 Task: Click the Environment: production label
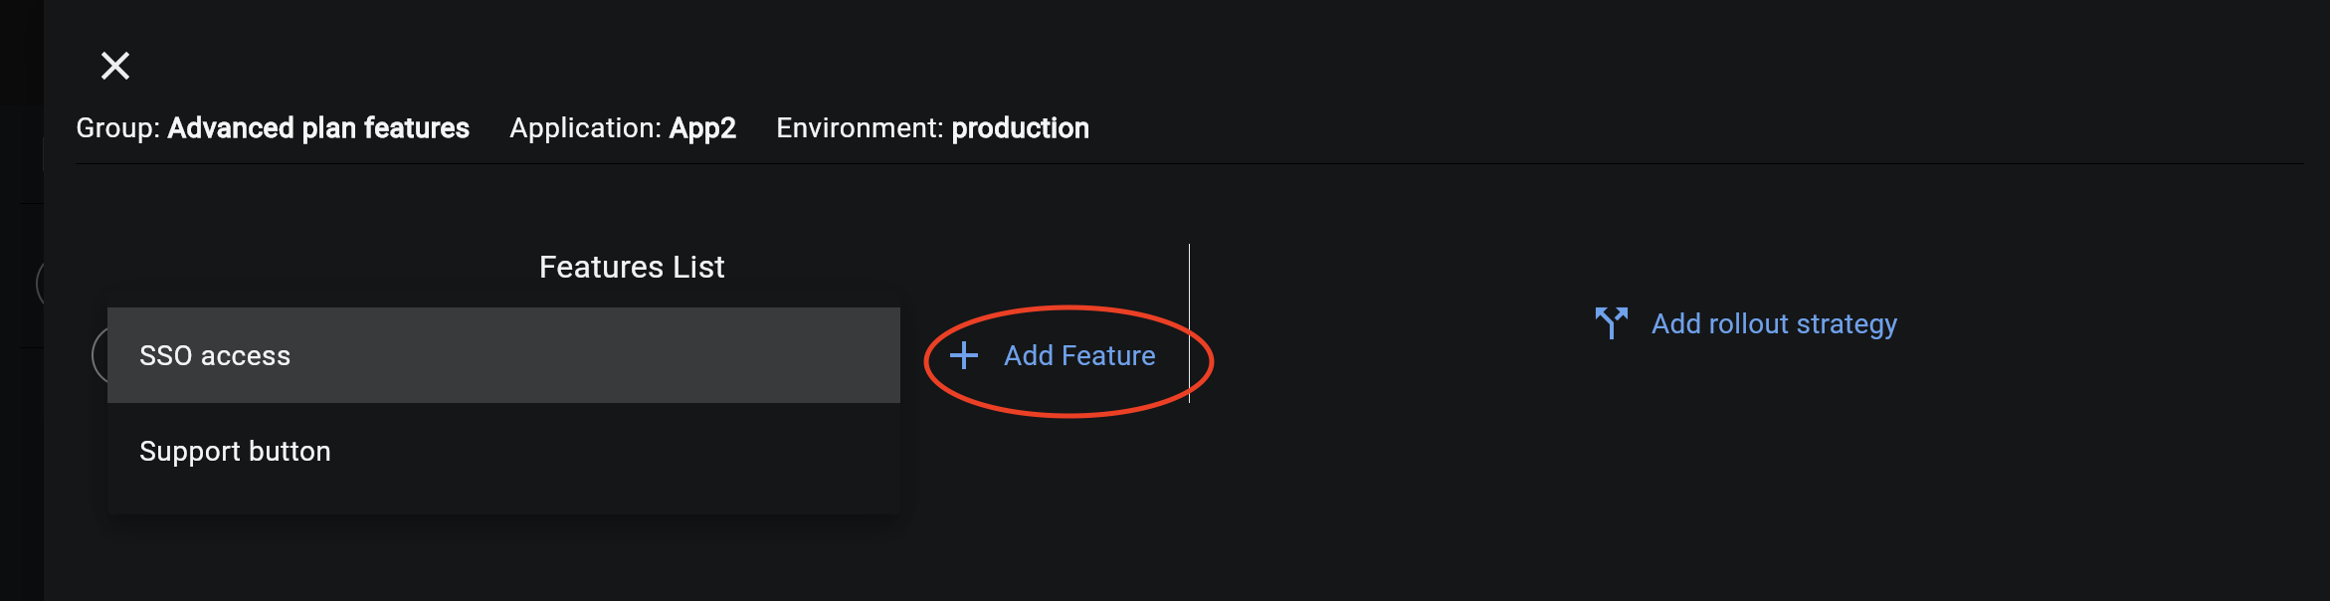pyautogui.click(x=931, y=127)
